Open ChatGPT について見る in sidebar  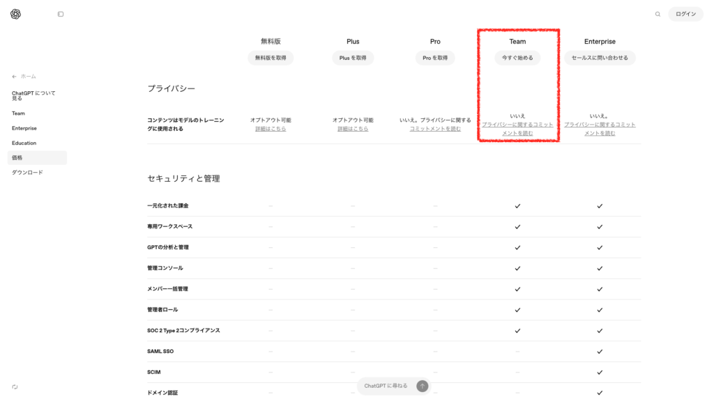(x=33, y=95)
